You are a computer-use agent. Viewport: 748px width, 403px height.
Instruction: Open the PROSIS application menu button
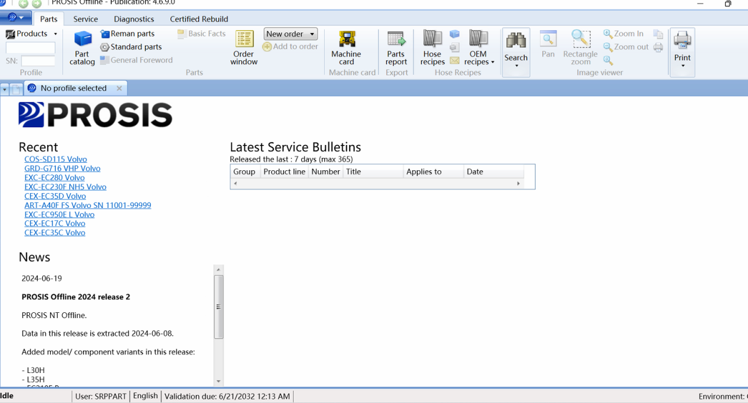coord(16,18)
